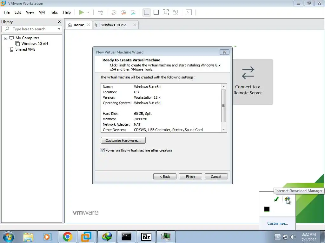Click the Unity mode toolbar icon
The height and width of the screenshot is (243, 325).
coord(175,12)
